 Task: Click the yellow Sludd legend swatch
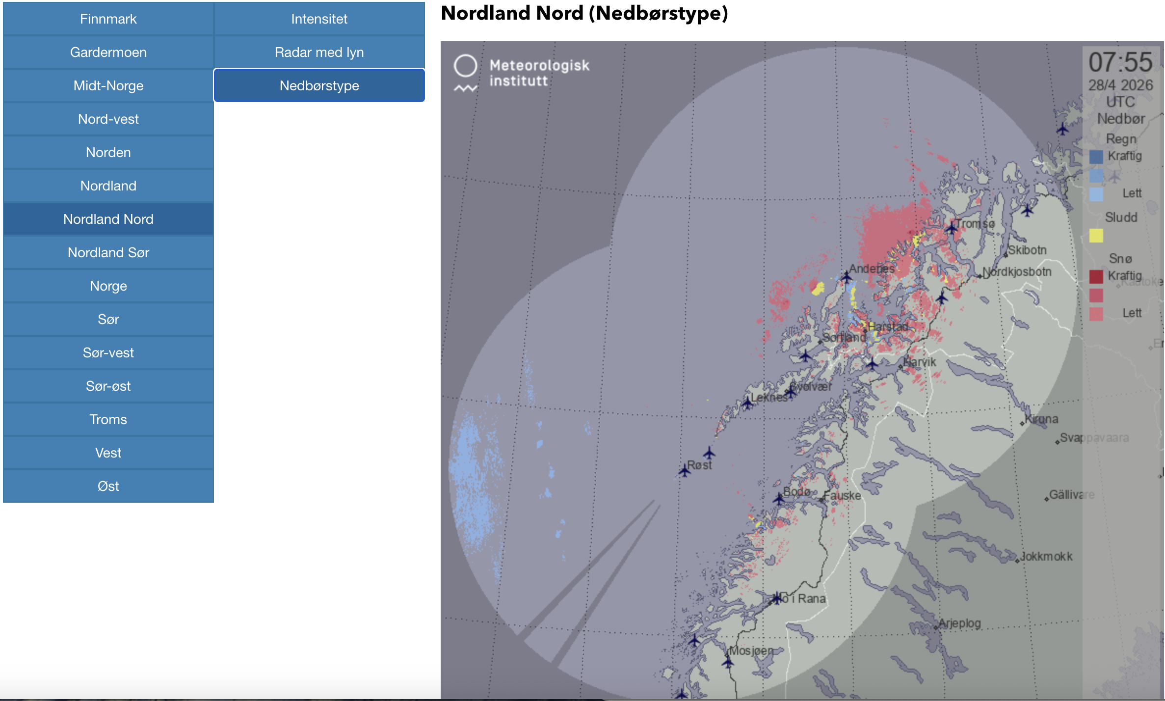pyautogui.click(x=1096, y=236)
